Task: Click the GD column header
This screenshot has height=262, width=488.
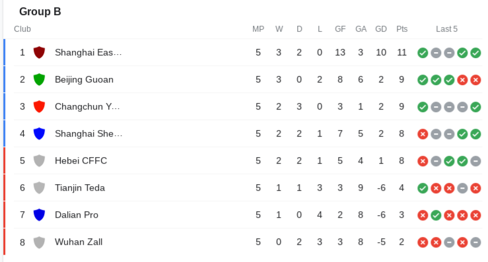Action: [381, 29]
